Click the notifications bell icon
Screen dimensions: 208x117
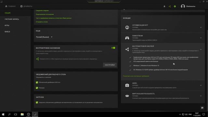coord(164,6)
